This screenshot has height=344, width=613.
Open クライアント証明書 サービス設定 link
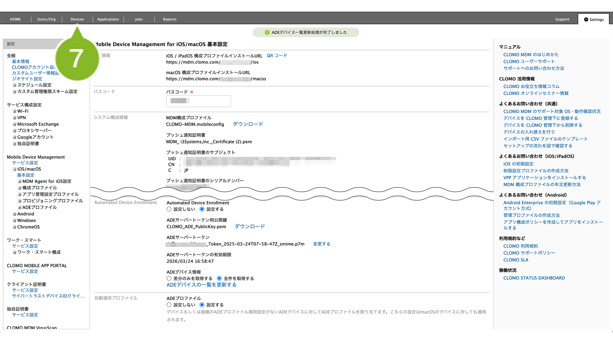point(25,290)
